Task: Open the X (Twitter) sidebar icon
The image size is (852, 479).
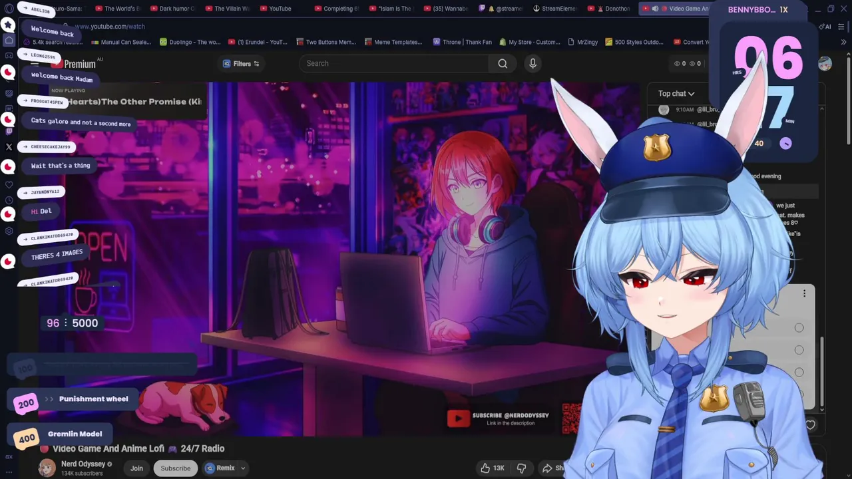Action: 9,146
